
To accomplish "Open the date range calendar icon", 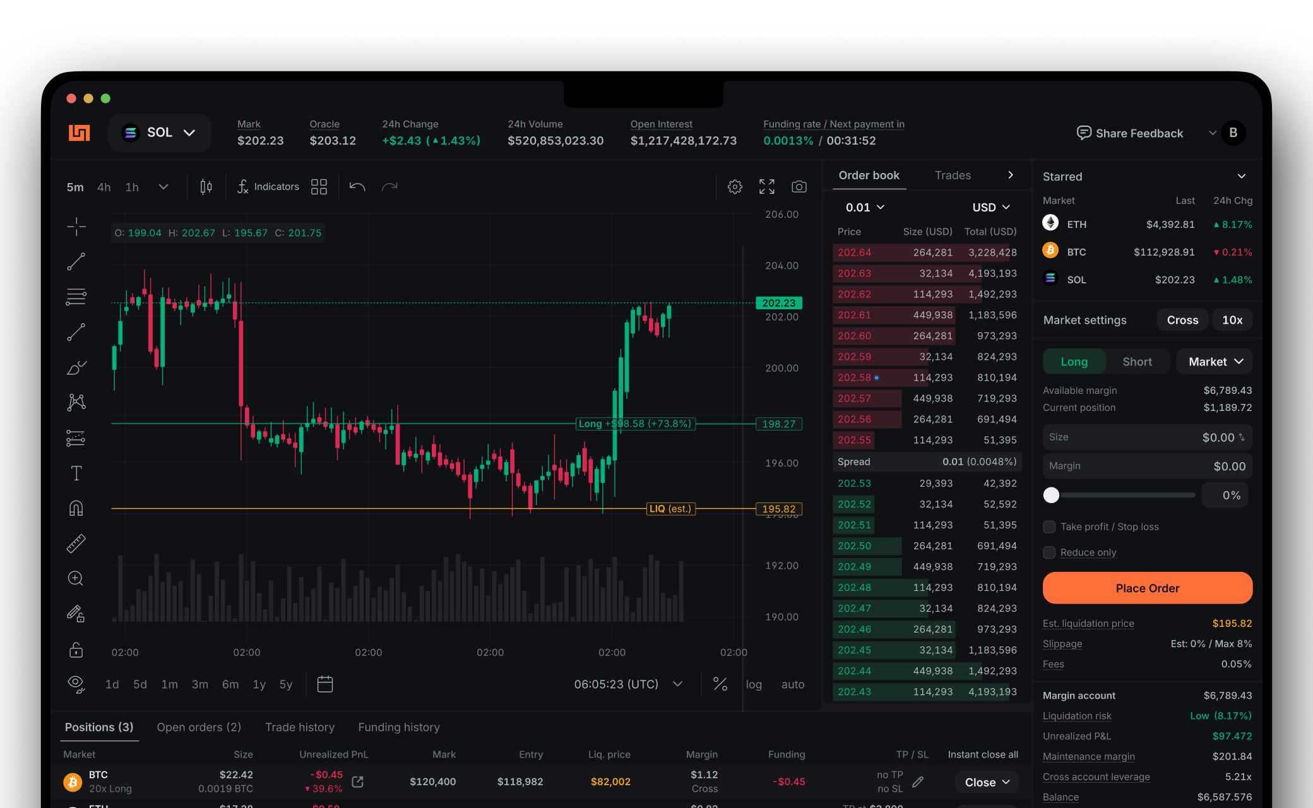I will [325, 684].
